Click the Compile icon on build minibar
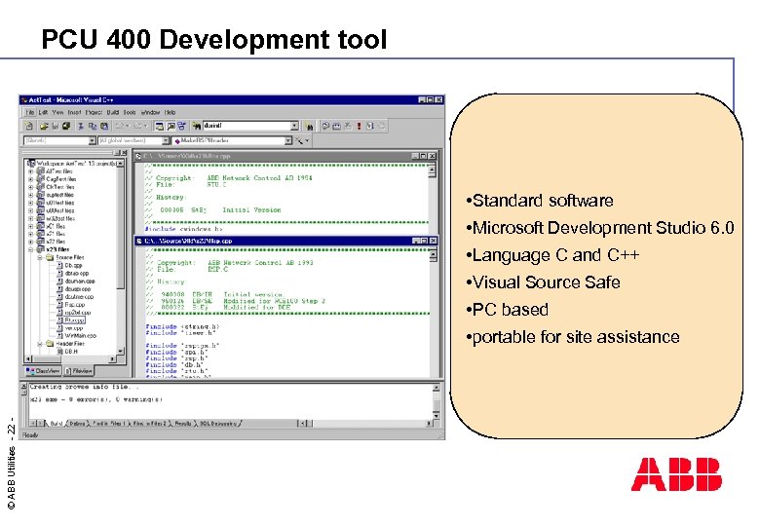 pos(325,127)
